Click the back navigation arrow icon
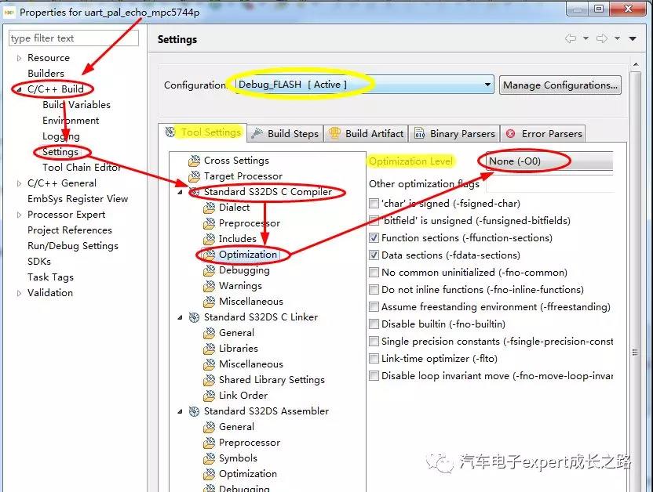This screenshot has height=492, width=653. 571,39
